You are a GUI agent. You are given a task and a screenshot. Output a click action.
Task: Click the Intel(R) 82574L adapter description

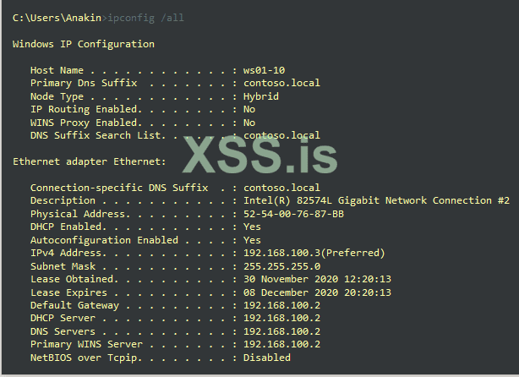(376, 200)
